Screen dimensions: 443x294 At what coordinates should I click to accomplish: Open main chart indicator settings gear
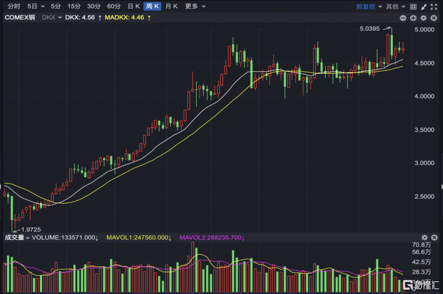pyautogui.click(x=424, y=18)
